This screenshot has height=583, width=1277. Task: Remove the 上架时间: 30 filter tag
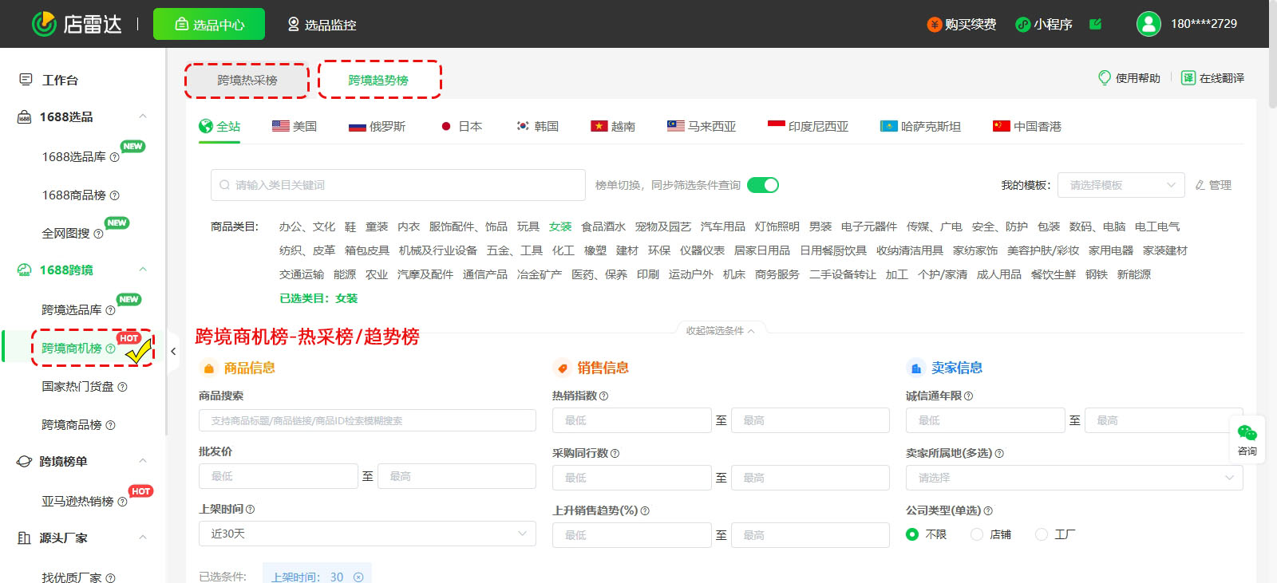(358, 577)
